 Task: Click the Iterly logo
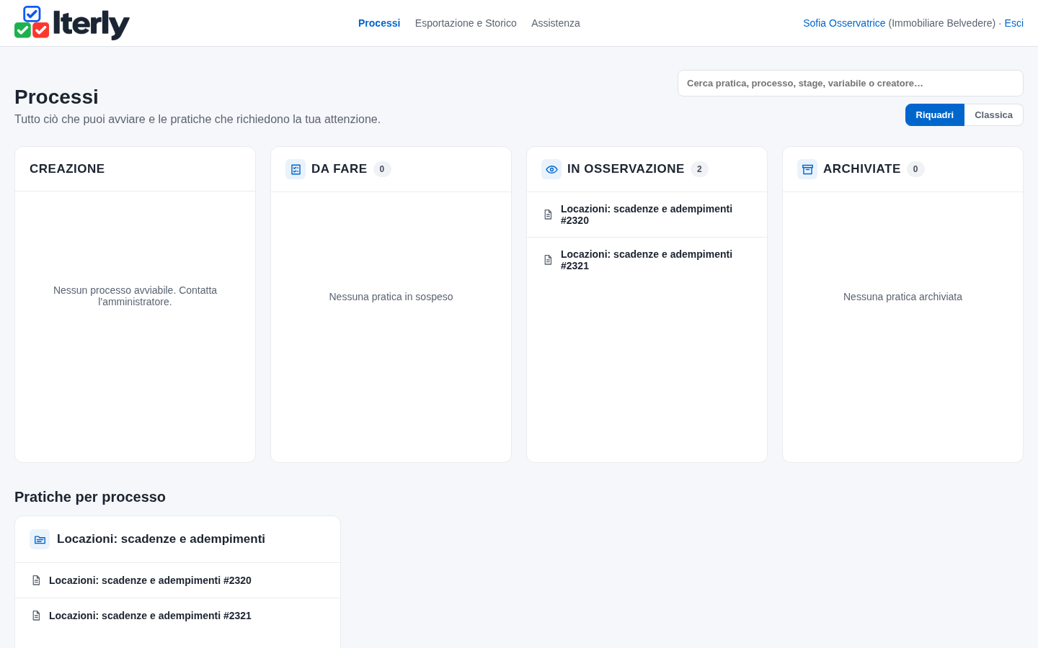click(72, 23)
